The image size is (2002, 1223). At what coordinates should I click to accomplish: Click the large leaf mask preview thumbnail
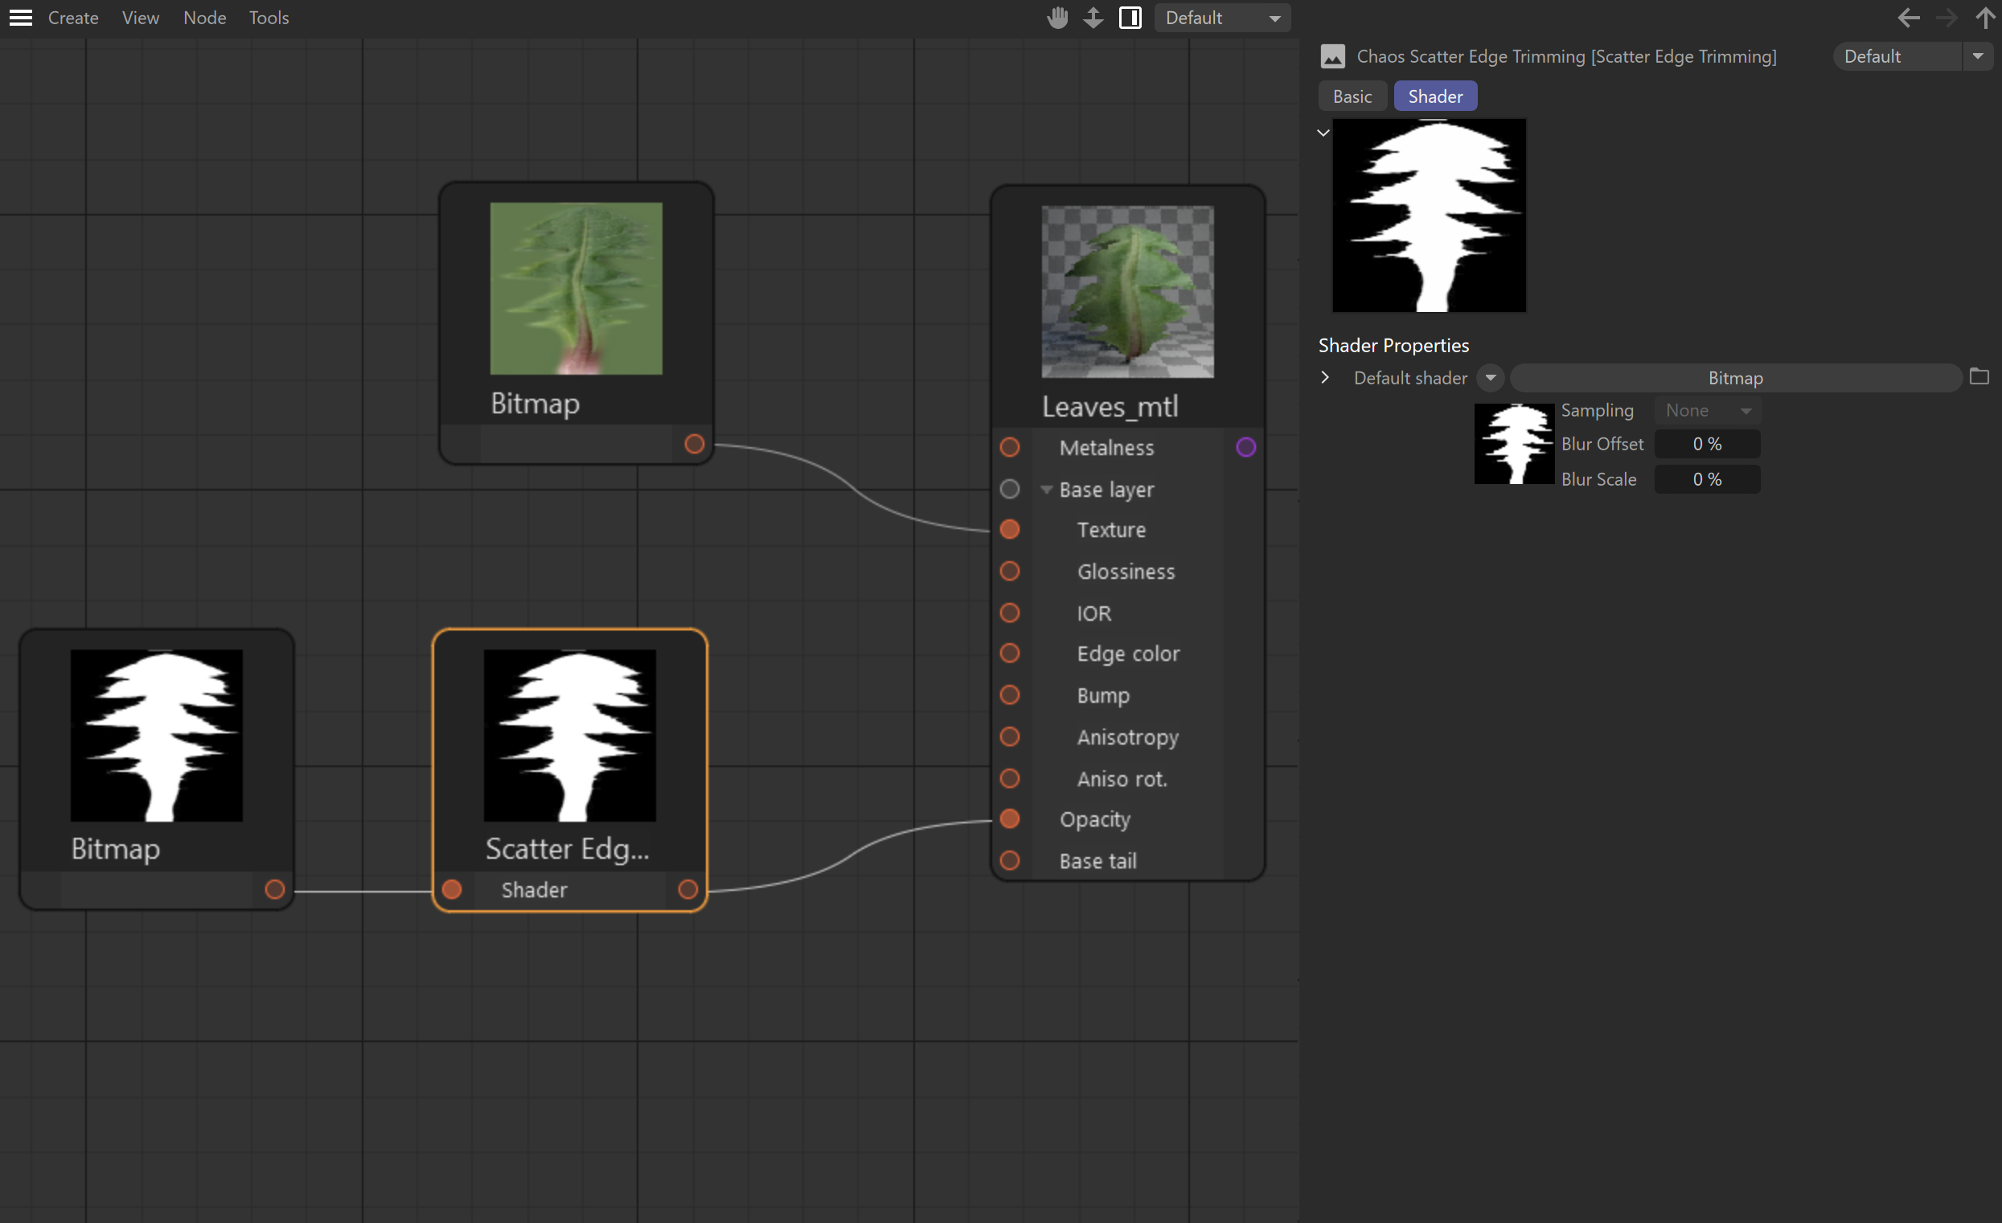1430,215
